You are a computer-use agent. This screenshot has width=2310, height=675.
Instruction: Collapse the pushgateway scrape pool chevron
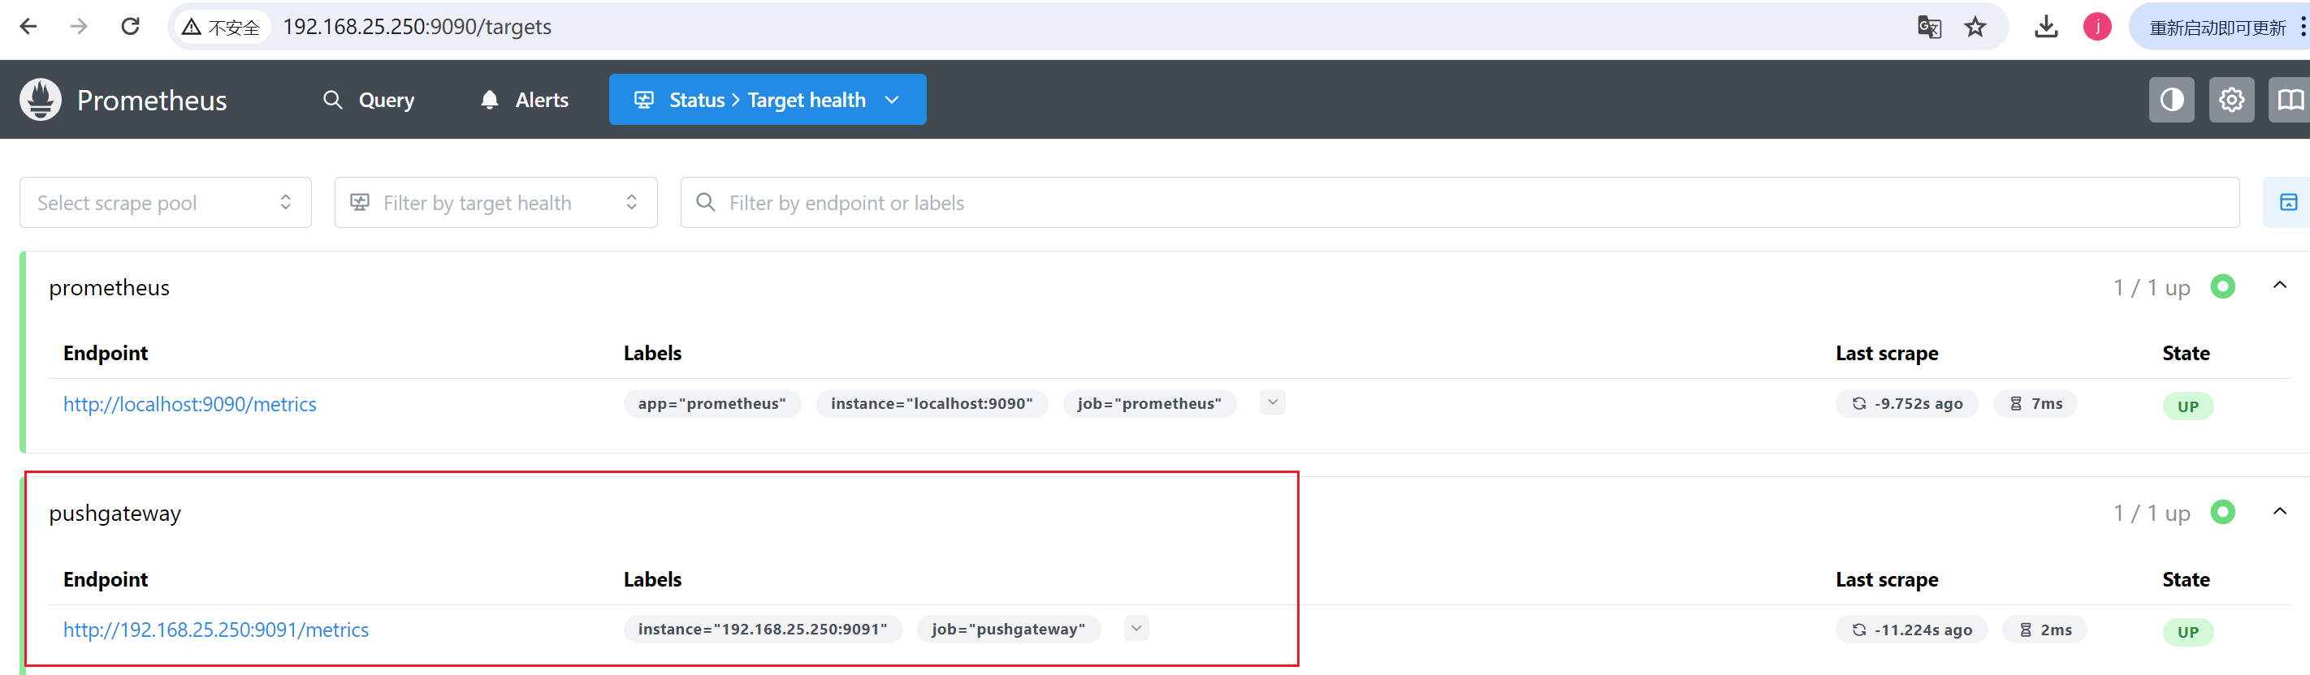pyautogui.click(x=2279, y=511)
